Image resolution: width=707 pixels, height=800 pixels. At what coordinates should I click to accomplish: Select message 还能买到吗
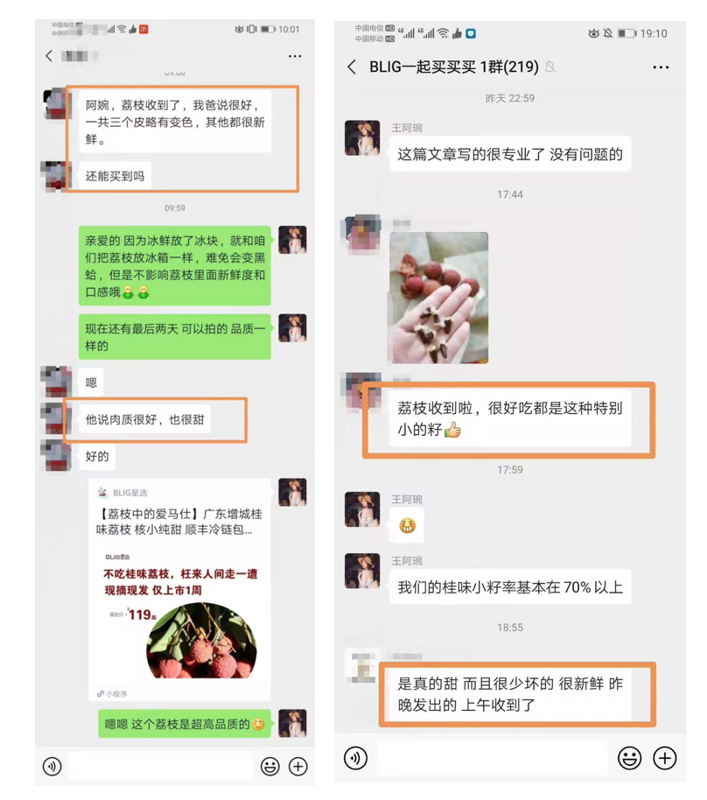pos(115,176)
